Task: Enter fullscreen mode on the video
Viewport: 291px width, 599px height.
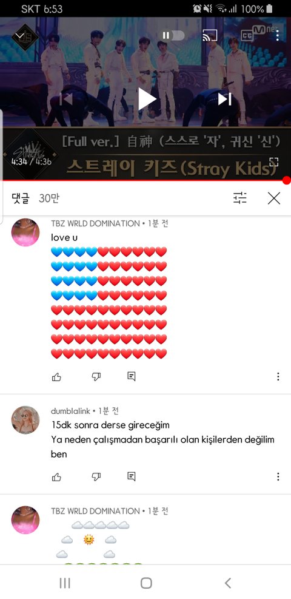Action: click(274, 161)
